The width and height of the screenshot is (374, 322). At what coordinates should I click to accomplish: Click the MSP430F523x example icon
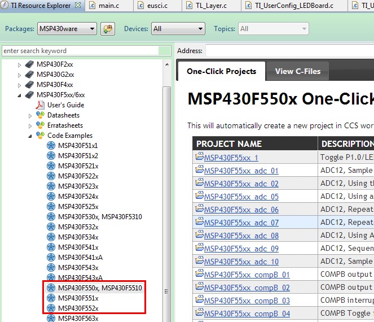pyautogui.click(x=51, y=186)
